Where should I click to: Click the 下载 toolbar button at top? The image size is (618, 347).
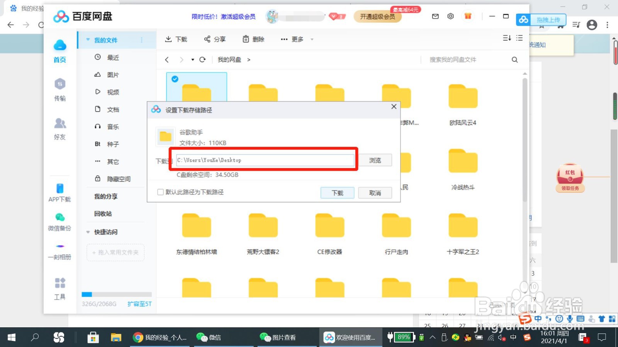(176, 39)
